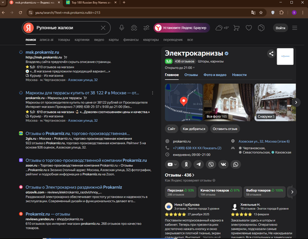Open 'Отзывы' tab in business card
The width and height of the screenshot is (308, 239).
click(x=191, y=75)
